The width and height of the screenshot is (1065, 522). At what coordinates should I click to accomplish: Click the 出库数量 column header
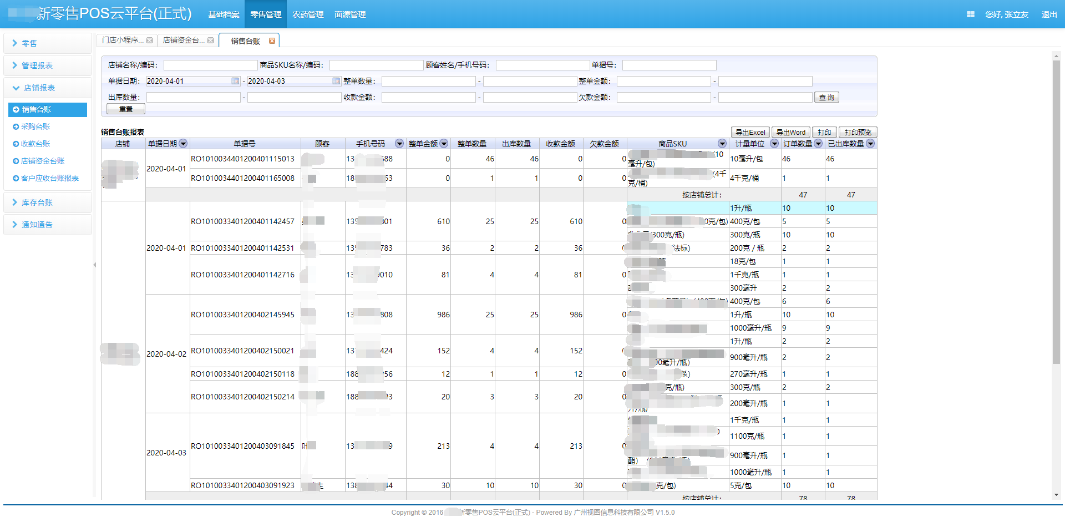(517, 144)
